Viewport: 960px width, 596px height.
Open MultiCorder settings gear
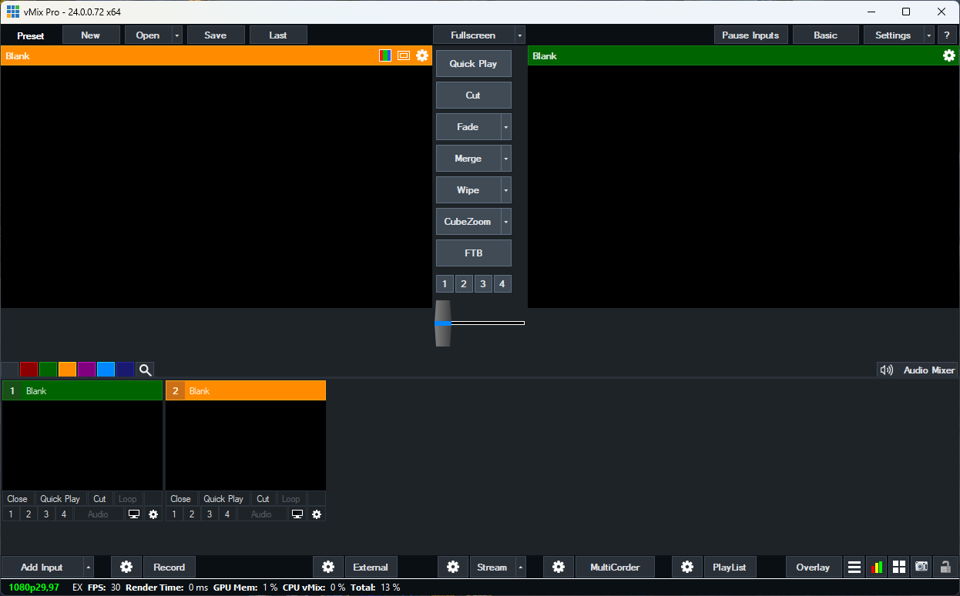(559, 567)
